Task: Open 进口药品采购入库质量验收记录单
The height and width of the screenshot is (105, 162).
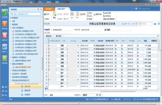Action: (26, 34)
